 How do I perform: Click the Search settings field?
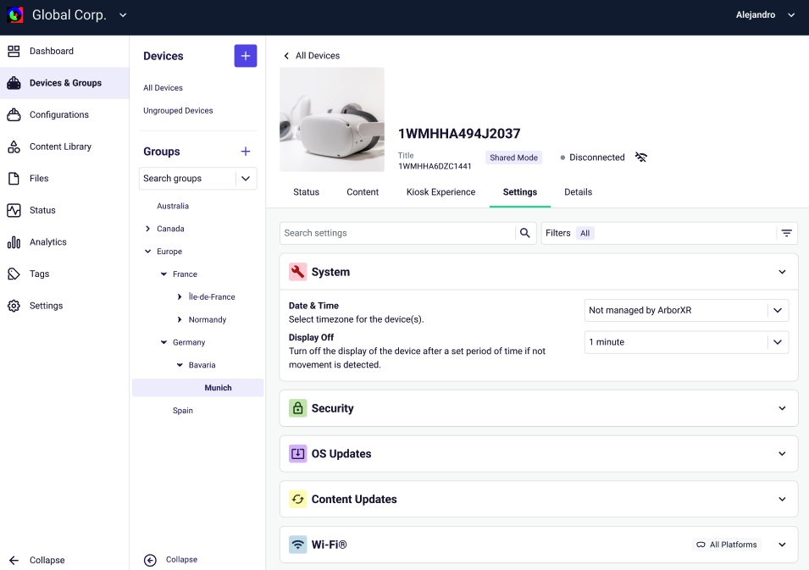point(397,233)
